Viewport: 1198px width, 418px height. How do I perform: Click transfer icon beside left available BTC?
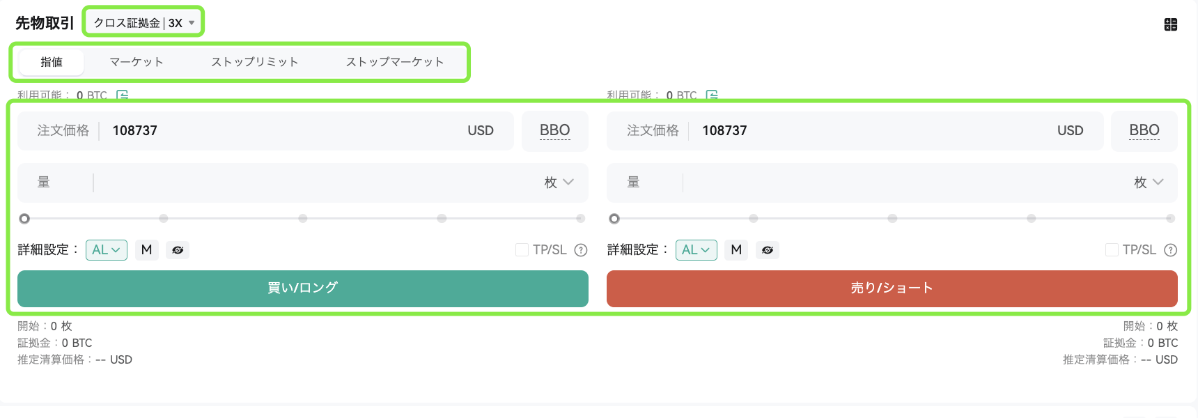(x=123, y=95)
